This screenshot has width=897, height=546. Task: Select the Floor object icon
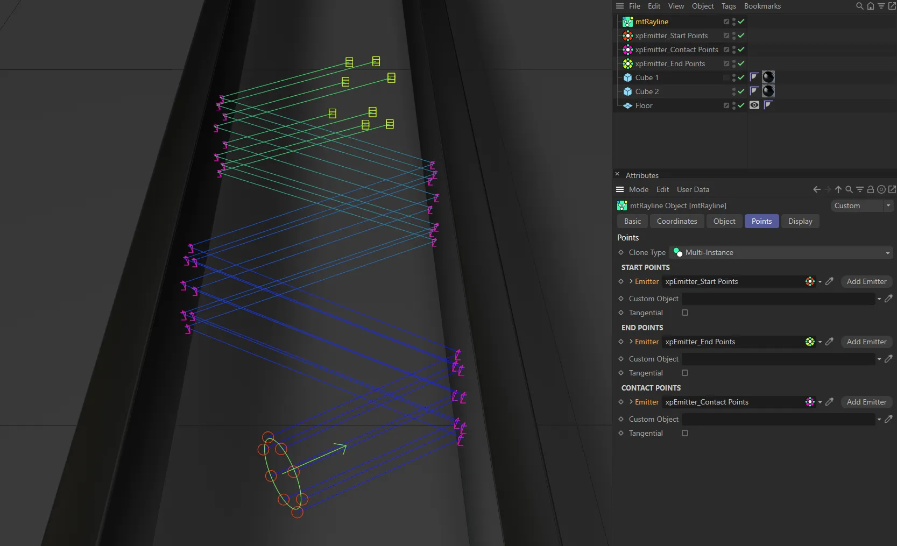[627, 105]
